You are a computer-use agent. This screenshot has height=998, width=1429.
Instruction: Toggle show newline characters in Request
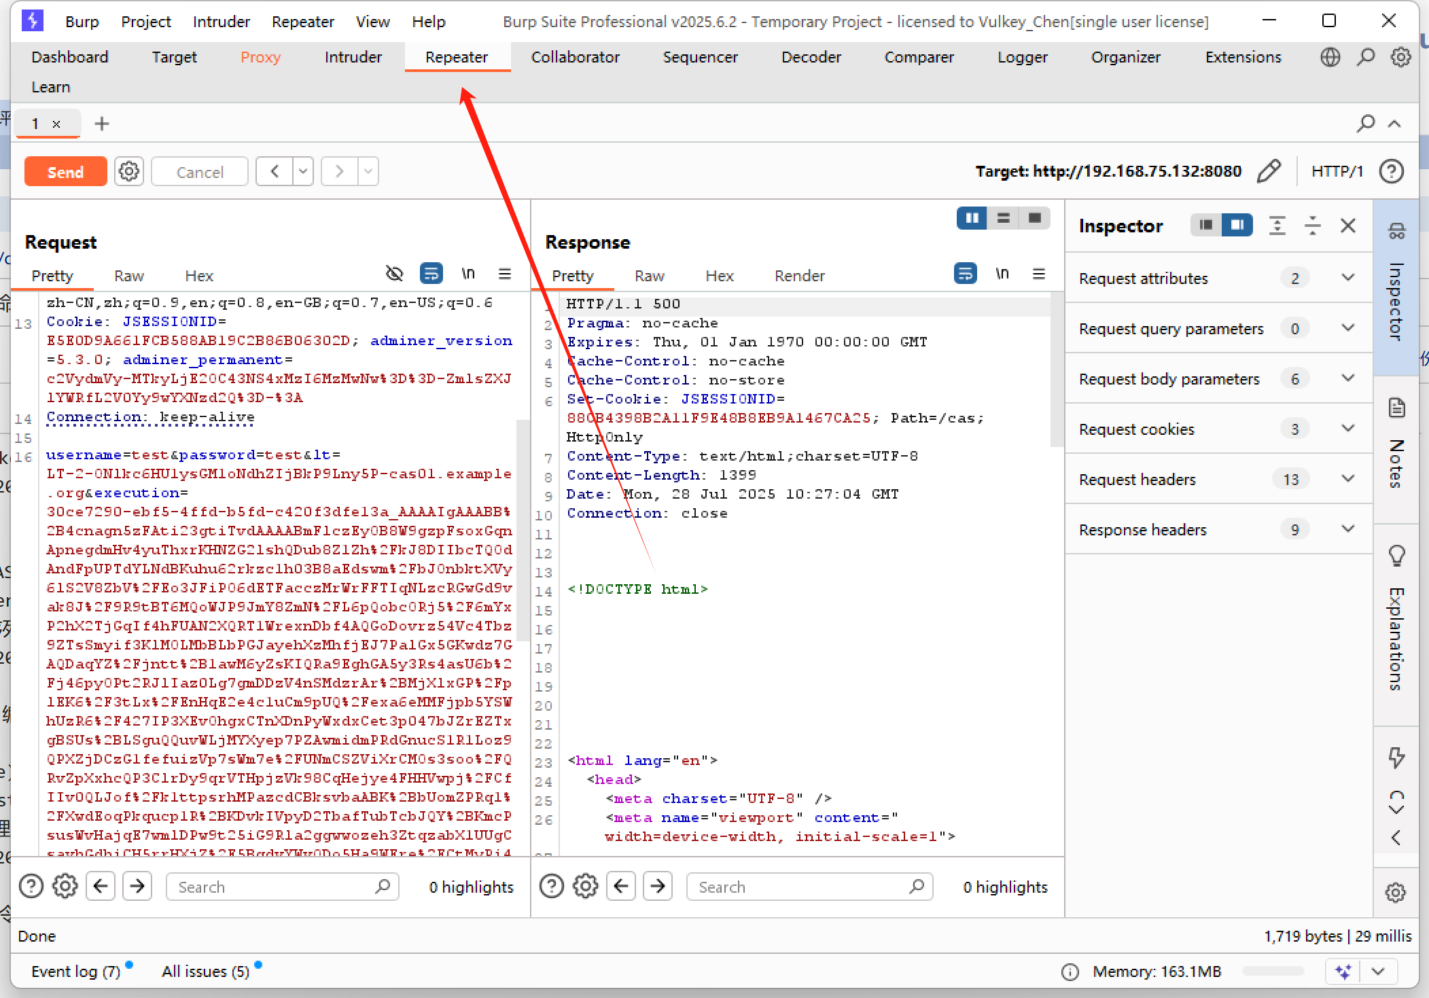467,274
